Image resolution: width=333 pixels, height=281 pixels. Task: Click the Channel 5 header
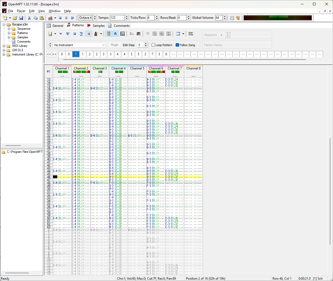tap(137, 68)
